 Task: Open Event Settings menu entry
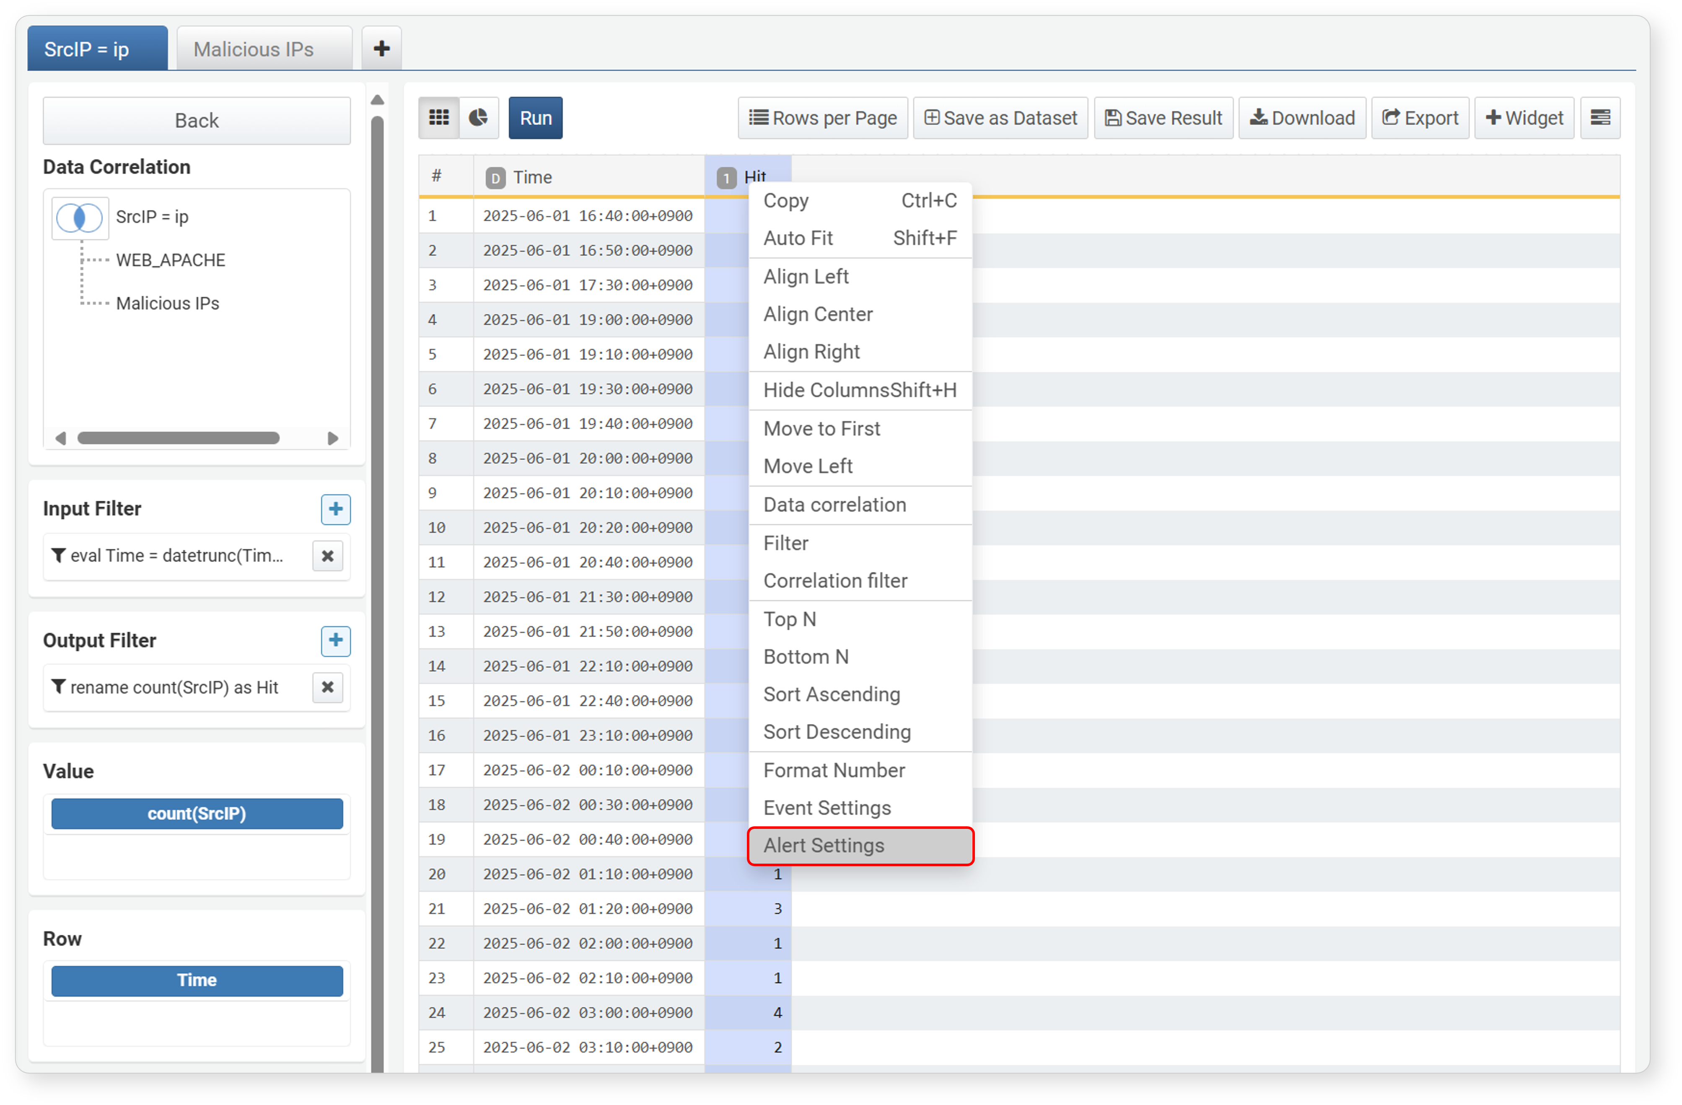pos(860,808)
